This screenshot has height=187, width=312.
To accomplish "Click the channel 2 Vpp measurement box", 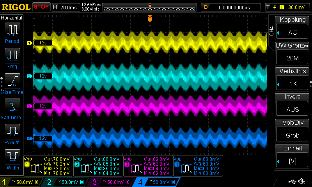I will (99, 166).
